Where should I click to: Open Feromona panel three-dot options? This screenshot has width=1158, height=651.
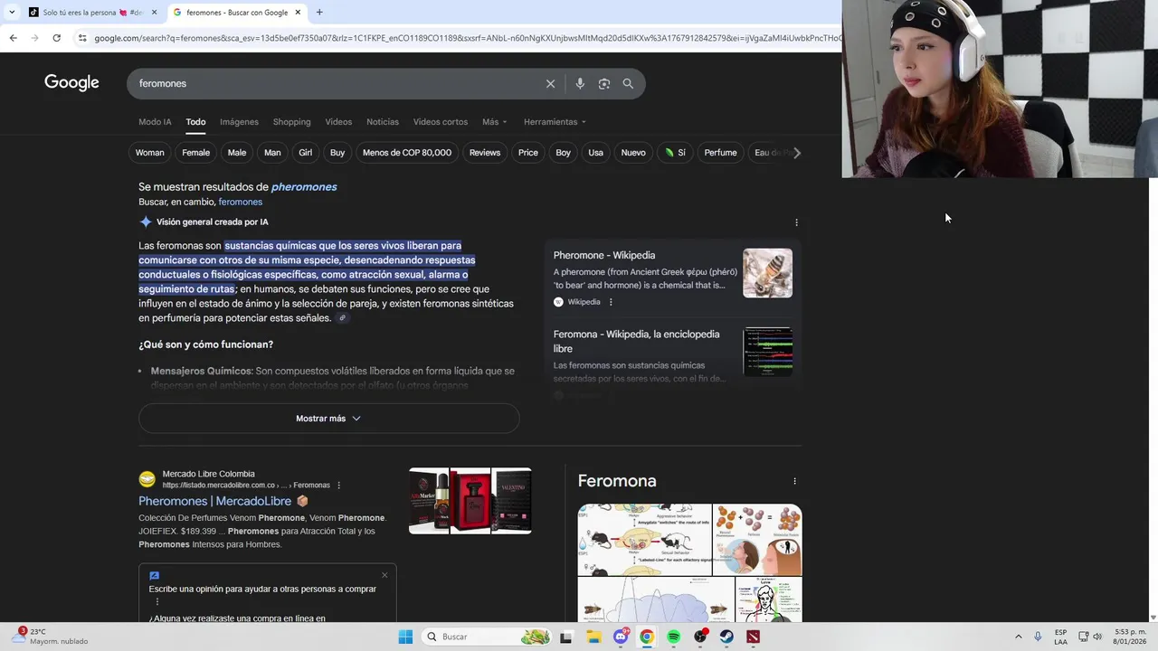coord(794,481)
